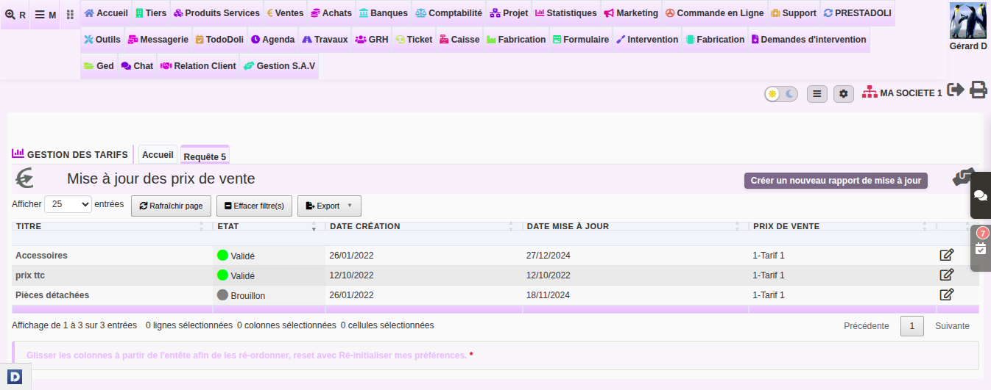
Task: Open the grid apps launcher icon
Action: [70, 15]
